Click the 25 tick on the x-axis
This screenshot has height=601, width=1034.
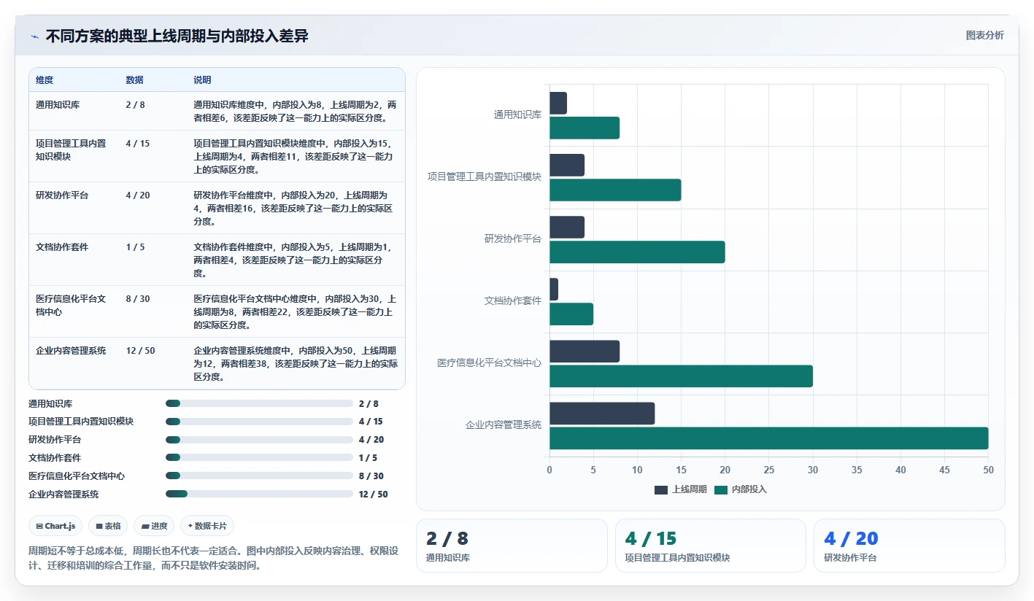point(769,470)
